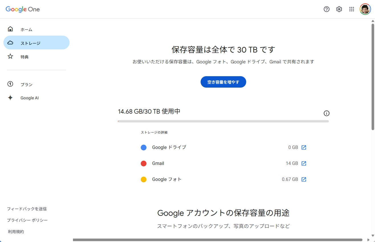Screen dimensions: 375x242
Task: Open Google フォト external link icon
Action: point(304,180)
